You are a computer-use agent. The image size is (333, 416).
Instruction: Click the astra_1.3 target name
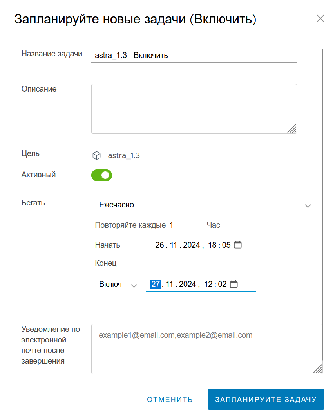124,155
